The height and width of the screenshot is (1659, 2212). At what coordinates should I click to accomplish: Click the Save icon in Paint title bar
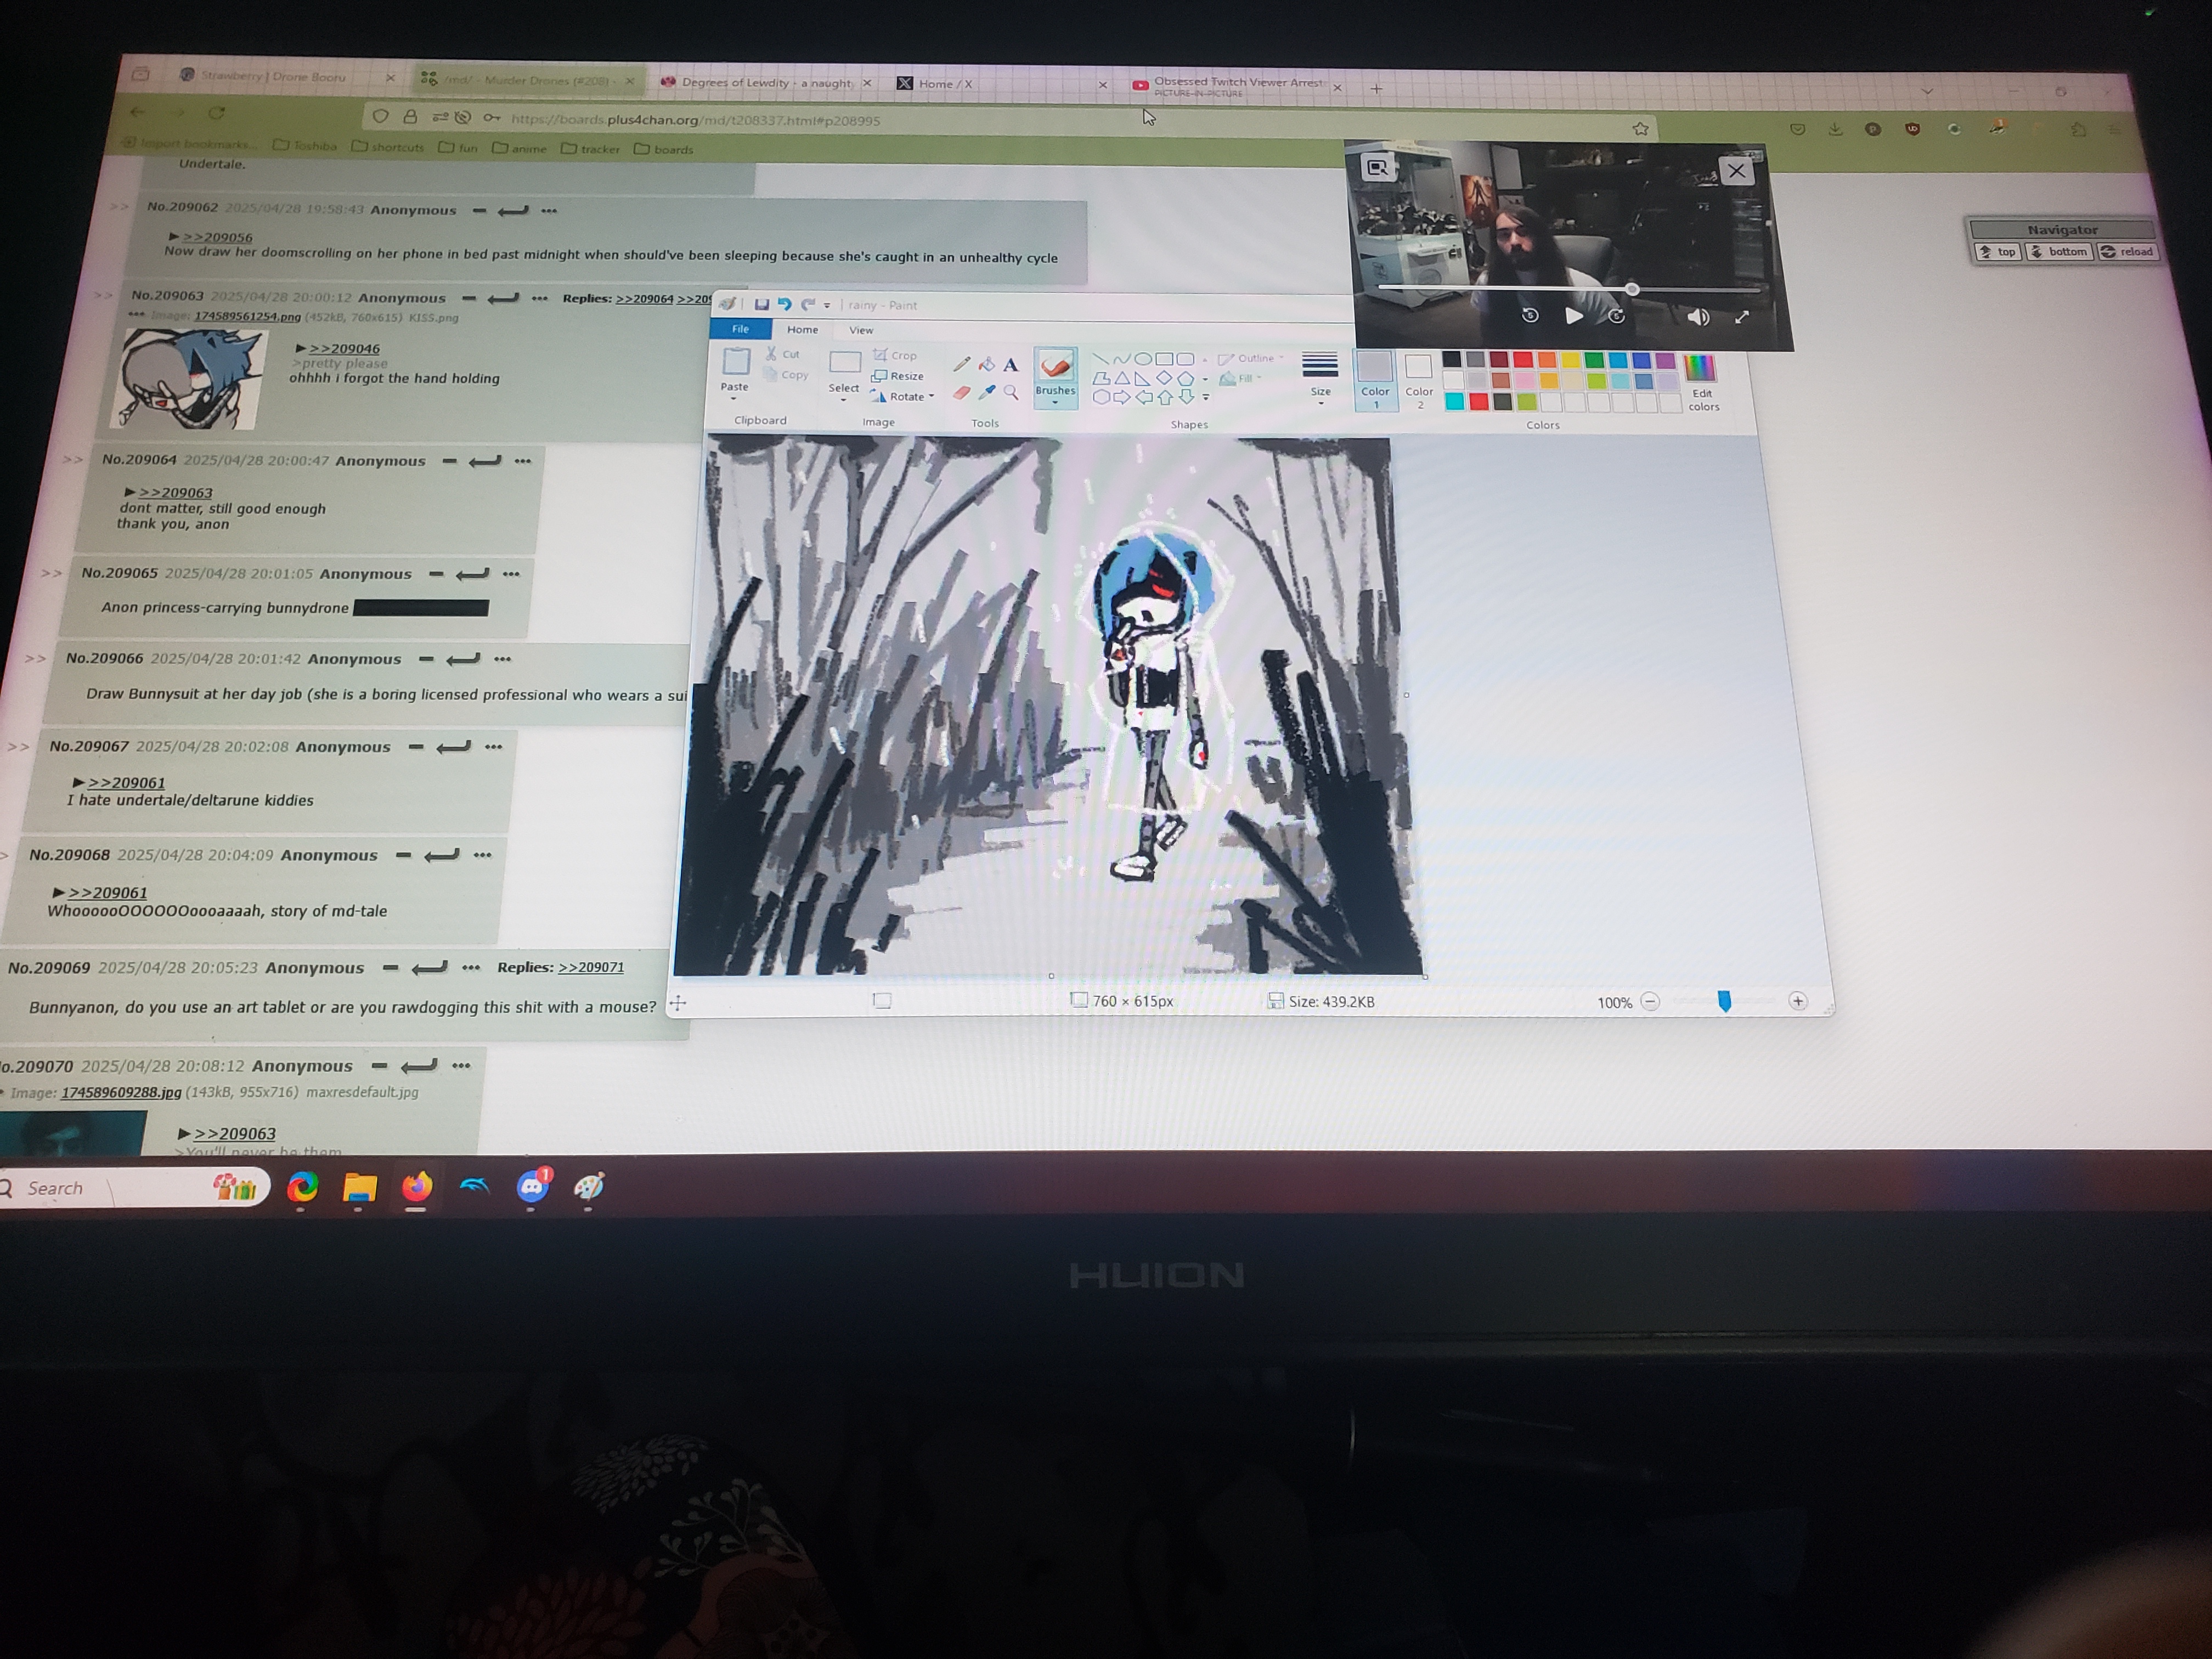tap(761, 304)
